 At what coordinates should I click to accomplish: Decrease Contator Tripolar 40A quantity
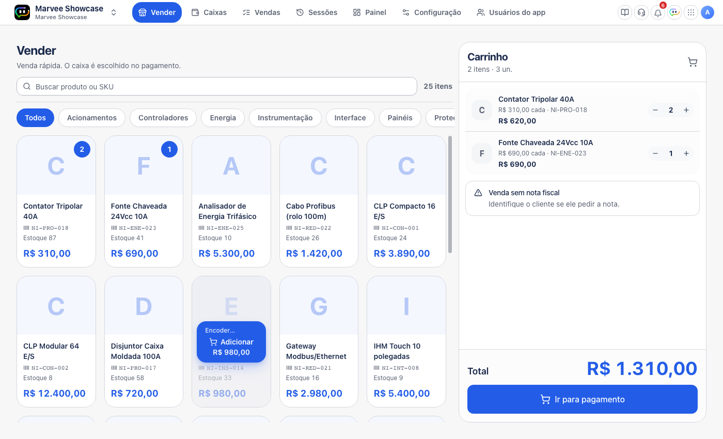click(x=655, y=110)
